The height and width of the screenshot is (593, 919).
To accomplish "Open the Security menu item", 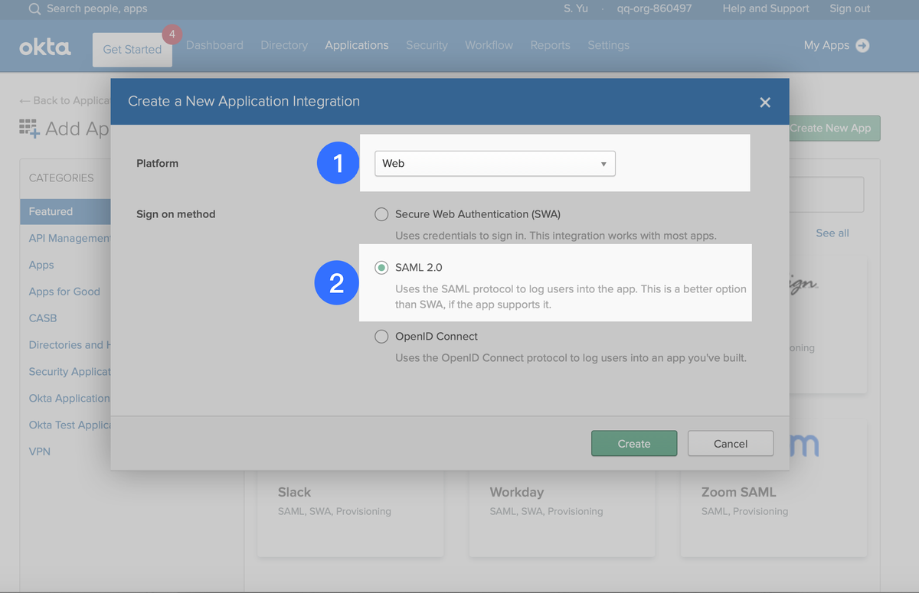I will pos(427,45).
